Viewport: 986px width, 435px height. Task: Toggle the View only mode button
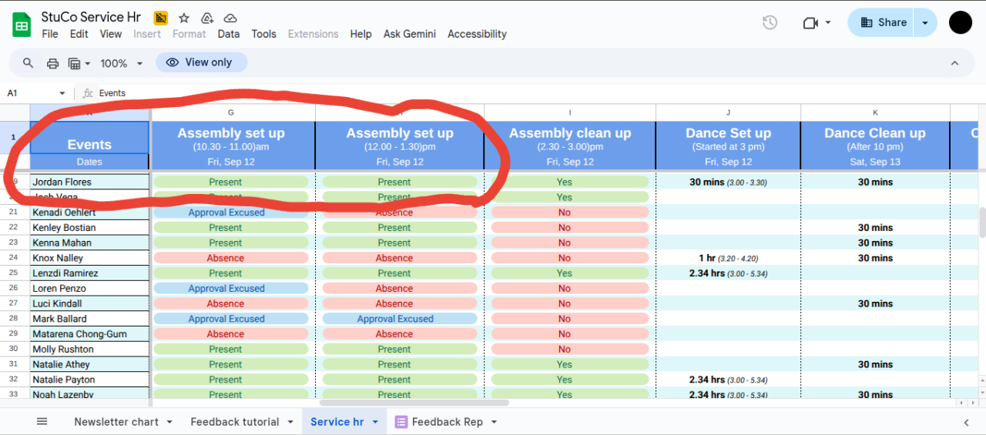[x=201, y=62]
